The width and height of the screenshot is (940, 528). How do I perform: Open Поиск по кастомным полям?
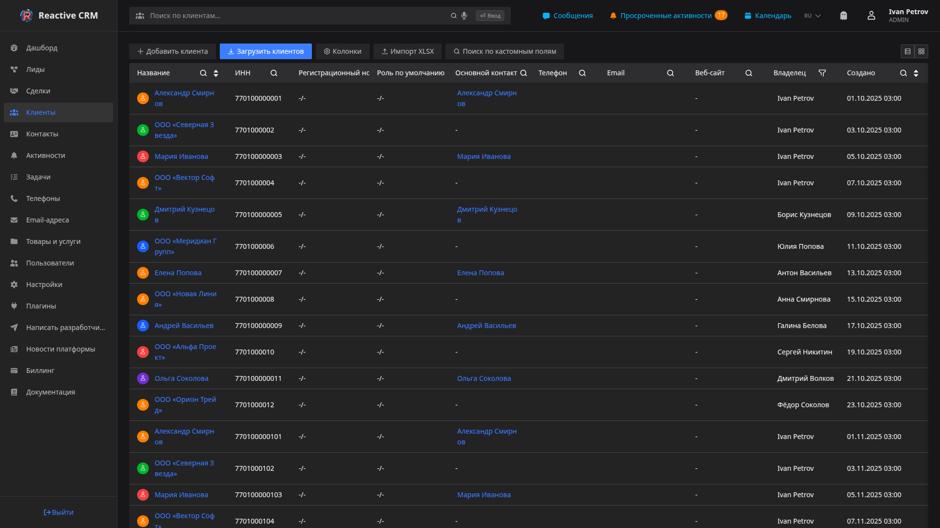click(x=505, y=51)
